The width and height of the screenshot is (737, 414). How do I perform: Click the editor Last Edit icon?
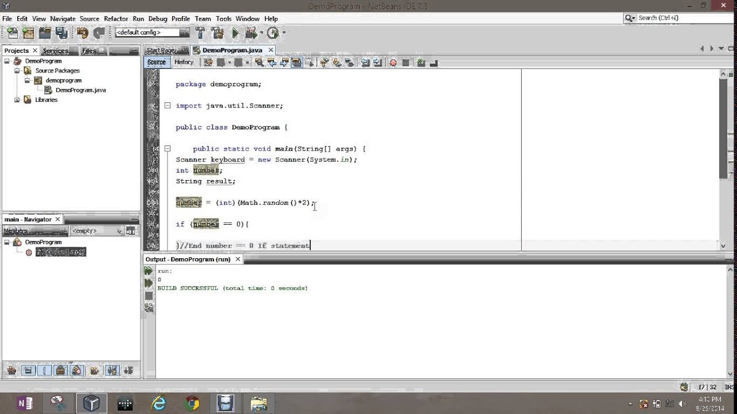208,63
